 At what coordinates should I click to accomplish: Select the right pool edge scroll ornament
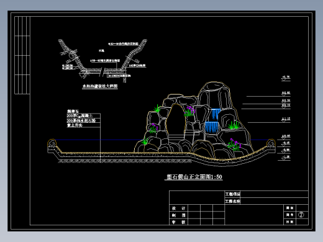tap(271, 143)
